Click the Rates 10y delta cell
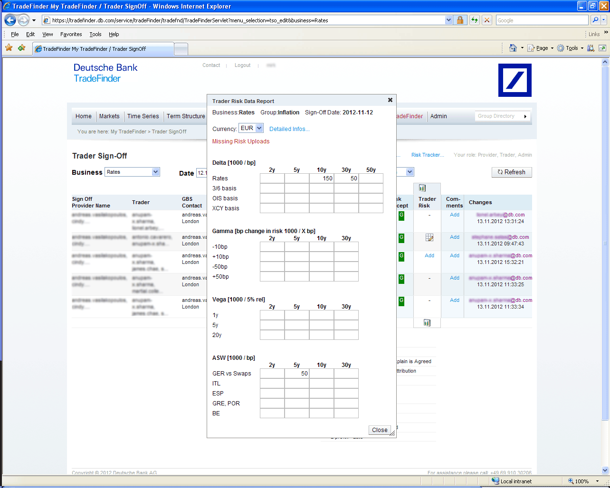 pos(321,178)
